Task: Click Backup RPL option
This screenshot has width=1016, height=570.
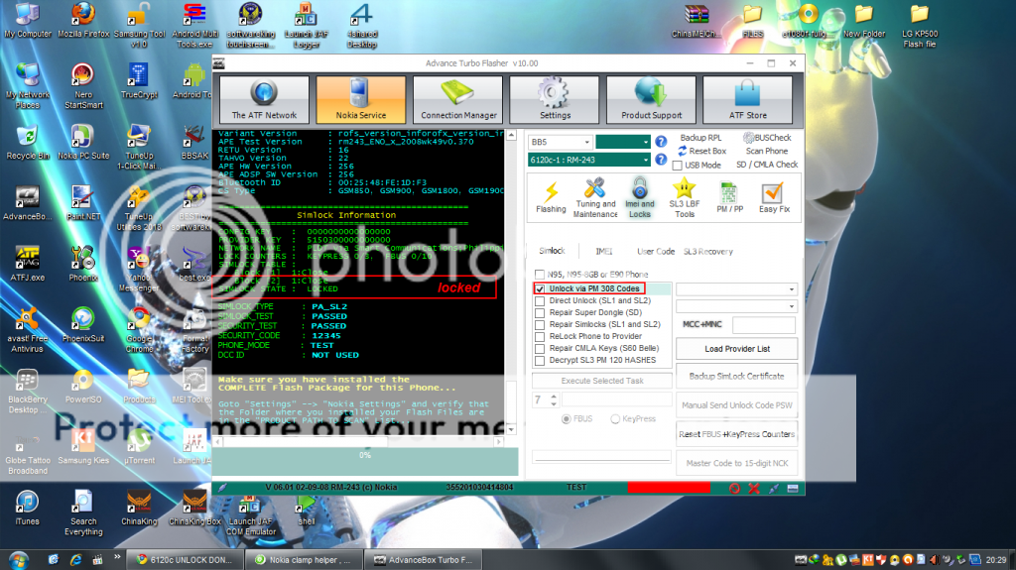Action: tap(700, 138)
